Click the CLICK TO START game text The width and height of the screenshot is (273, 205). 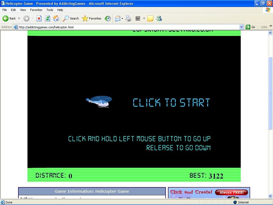[x=171, y=103]
